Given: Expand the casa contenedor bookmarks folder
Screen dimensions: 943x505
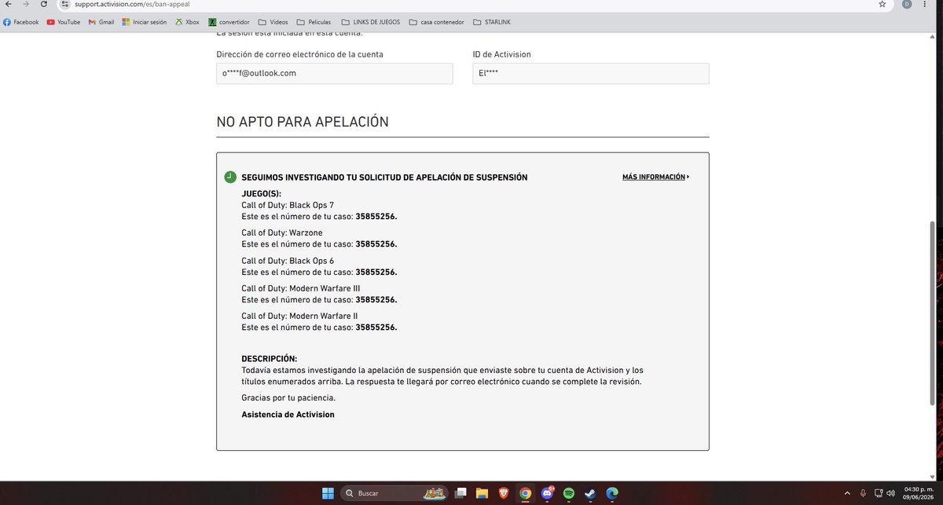Looking at the screenshot, I should point(436,22).
